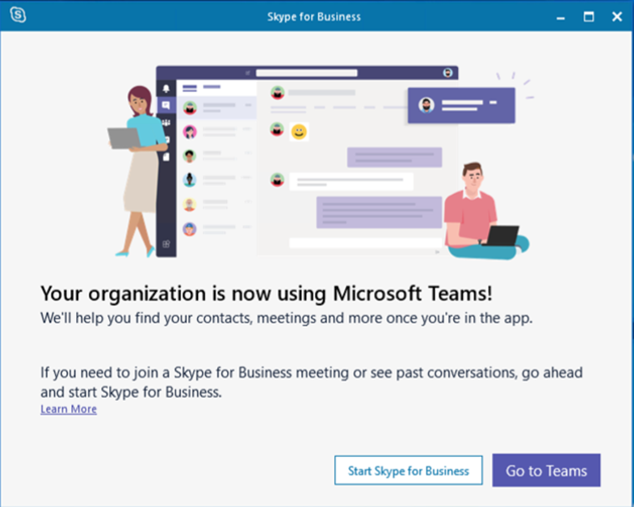Click the text about finding your contacts

pyautogui.click(x=286, y=319)
